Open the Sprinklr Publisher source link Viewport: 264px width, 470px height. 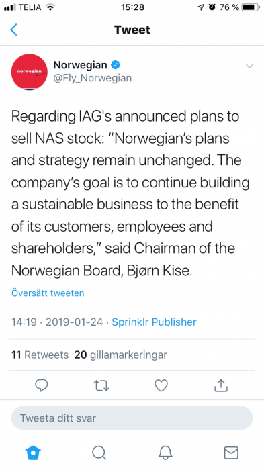[x=154, y=322]
